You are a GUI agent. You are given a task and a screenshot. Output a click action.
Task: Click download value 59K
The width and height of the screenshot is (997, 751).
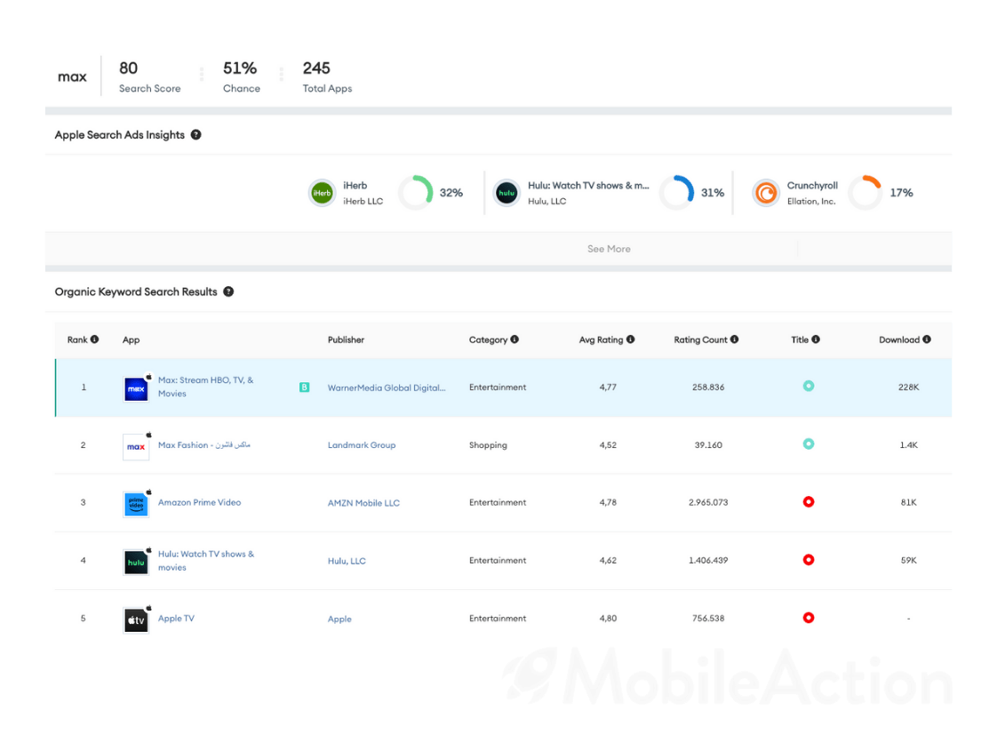(x=908, y=560)
